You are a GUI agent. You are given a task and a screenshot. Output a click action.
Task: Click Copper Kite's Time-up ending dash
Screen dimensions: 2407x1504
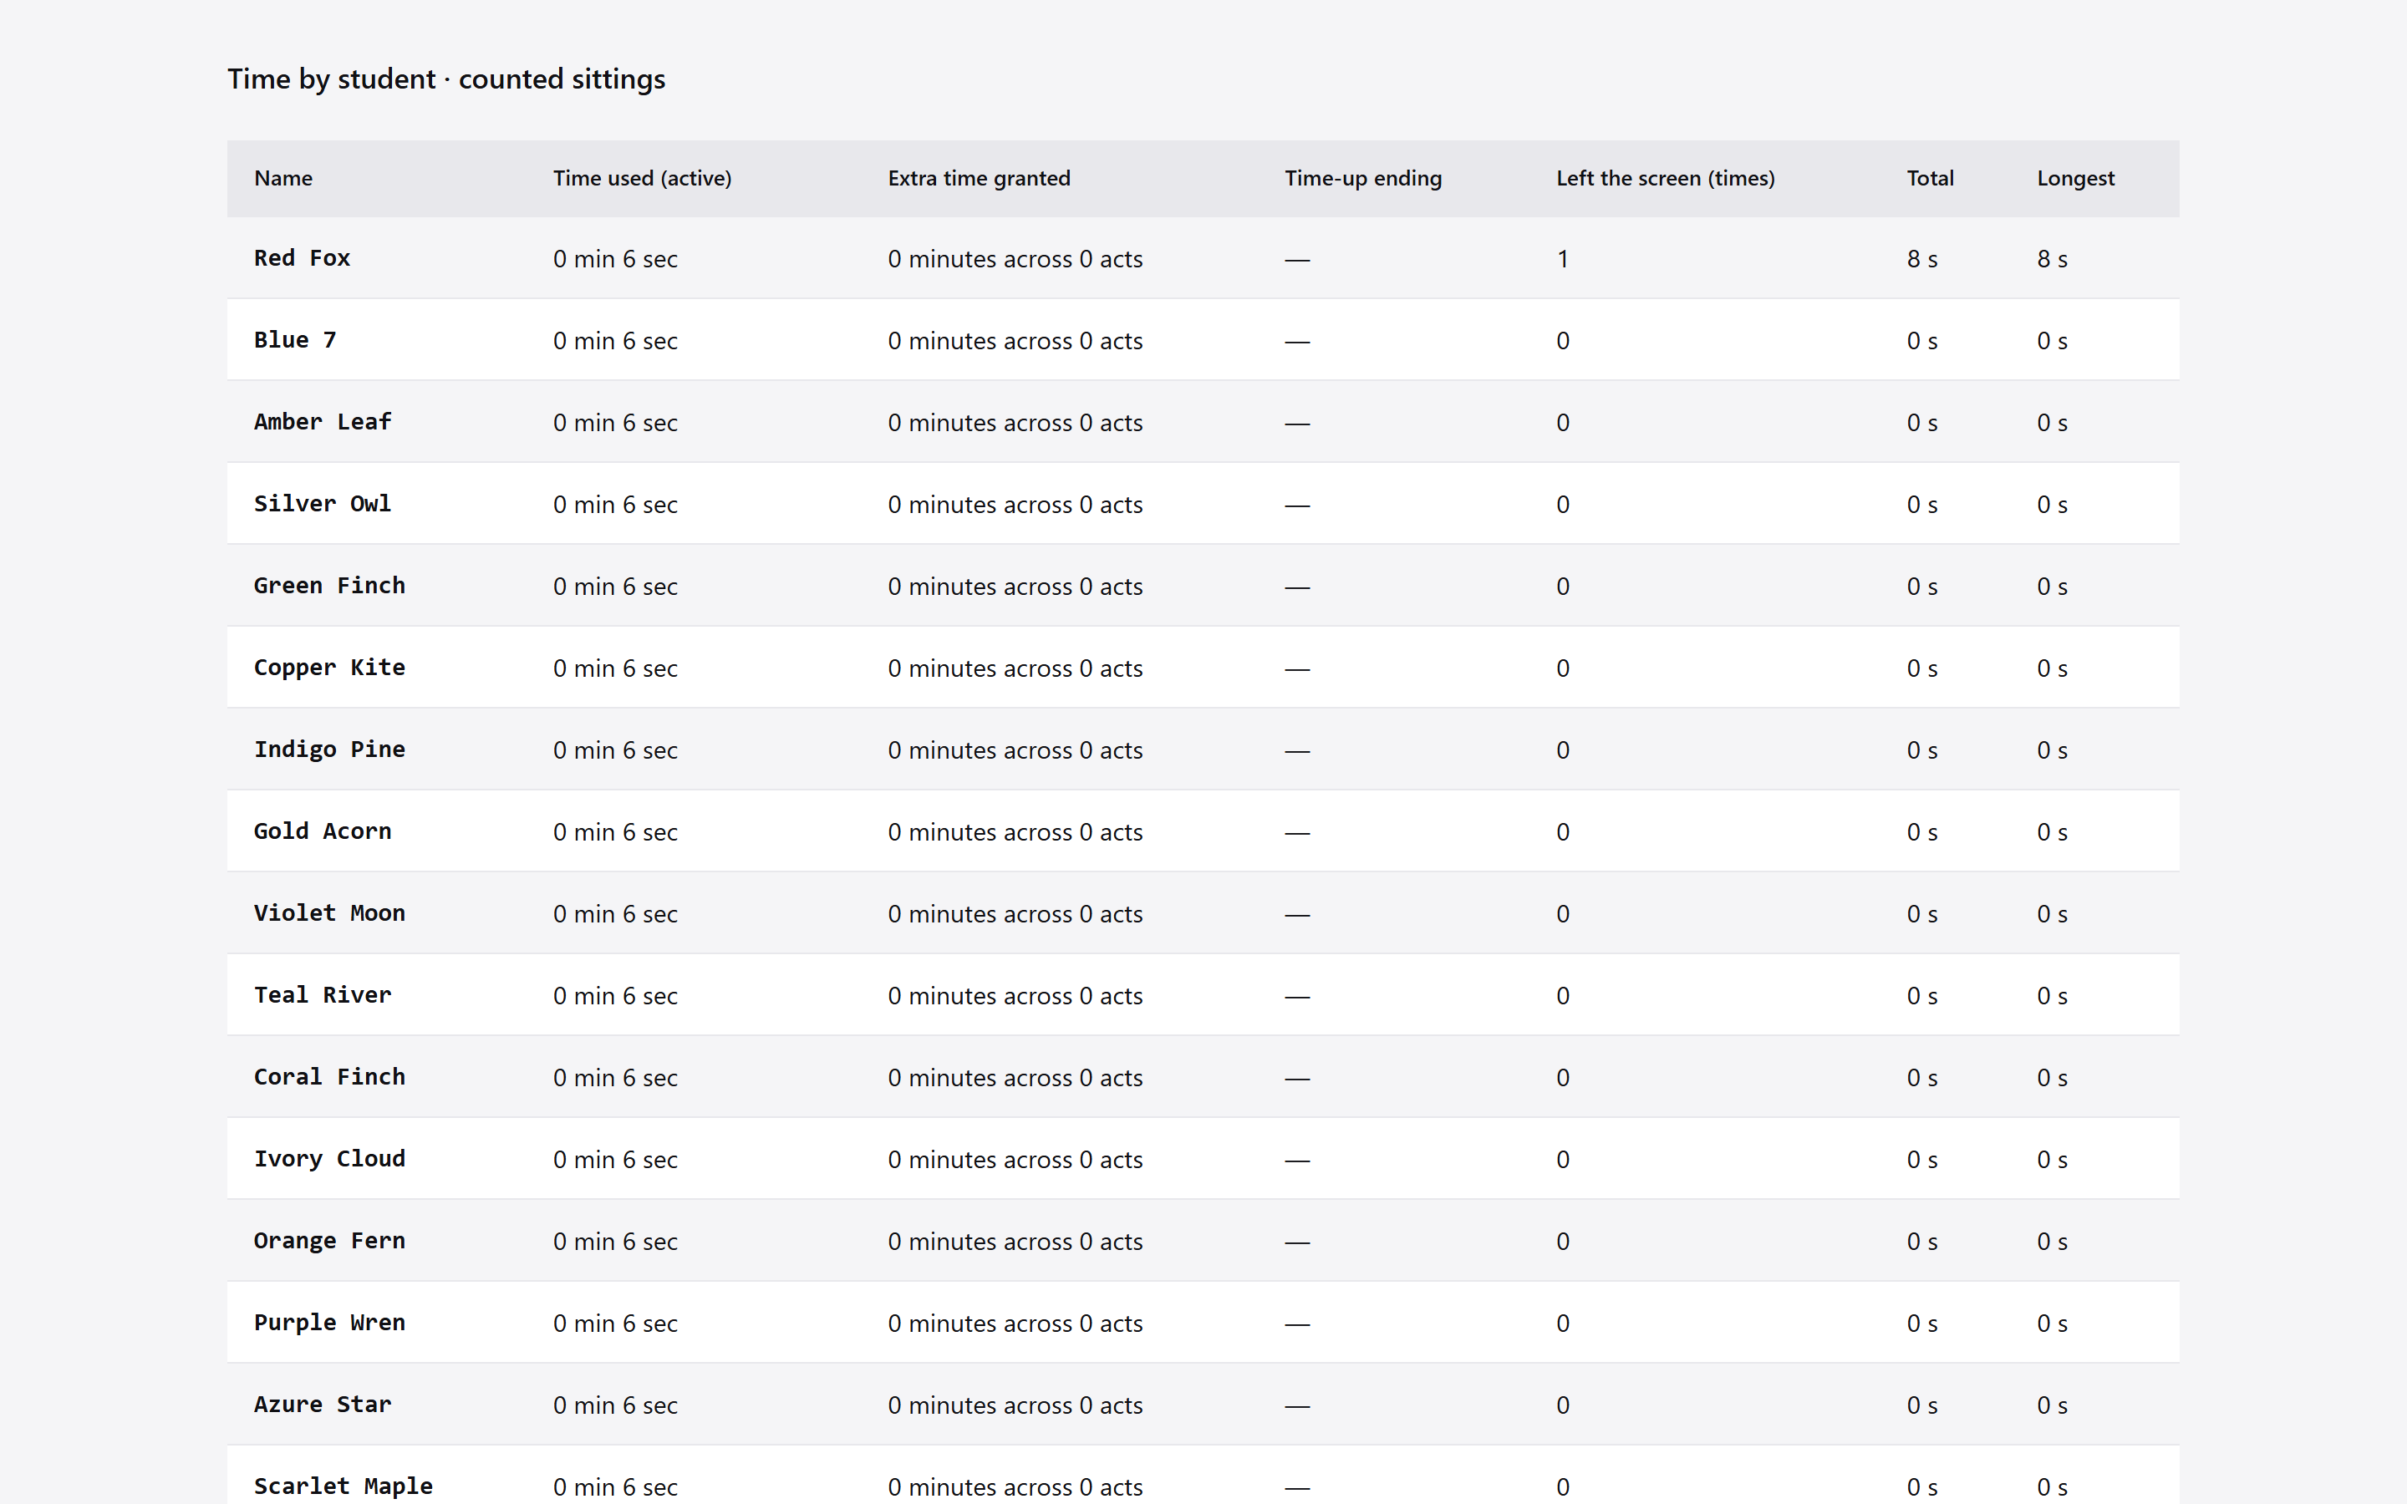click(1297, 668)
